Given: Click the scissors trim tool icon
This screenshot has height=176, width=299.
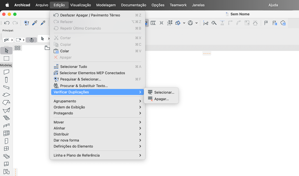Looking at the screenshot, I should (206, 23).
